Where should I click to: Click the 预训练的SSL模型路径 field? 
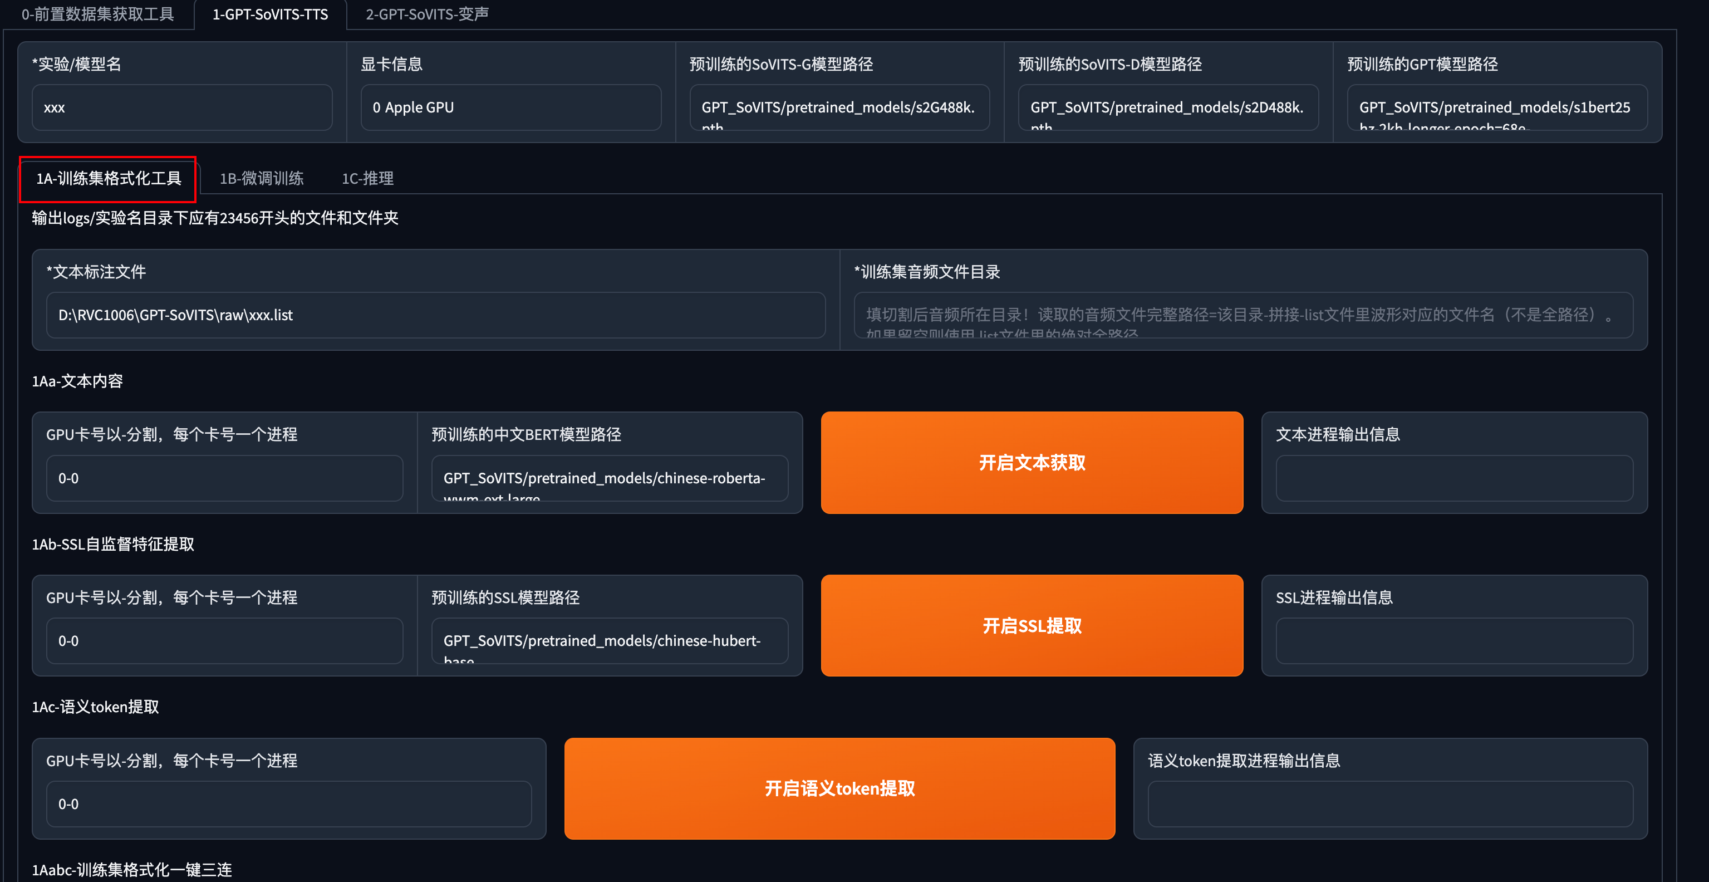[609, 641]
